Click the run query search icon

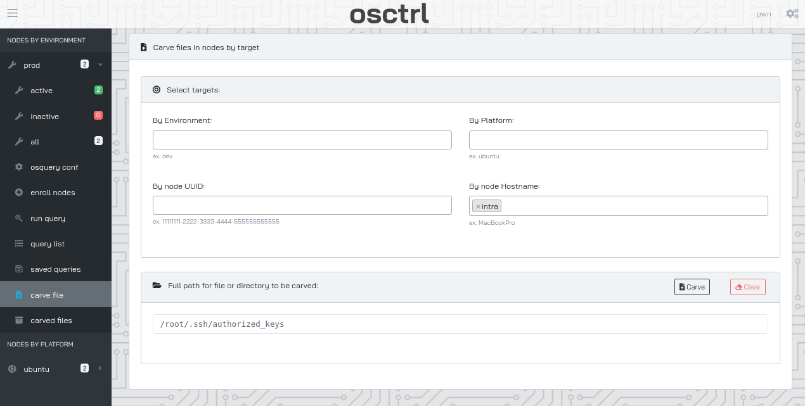point(19,219)
